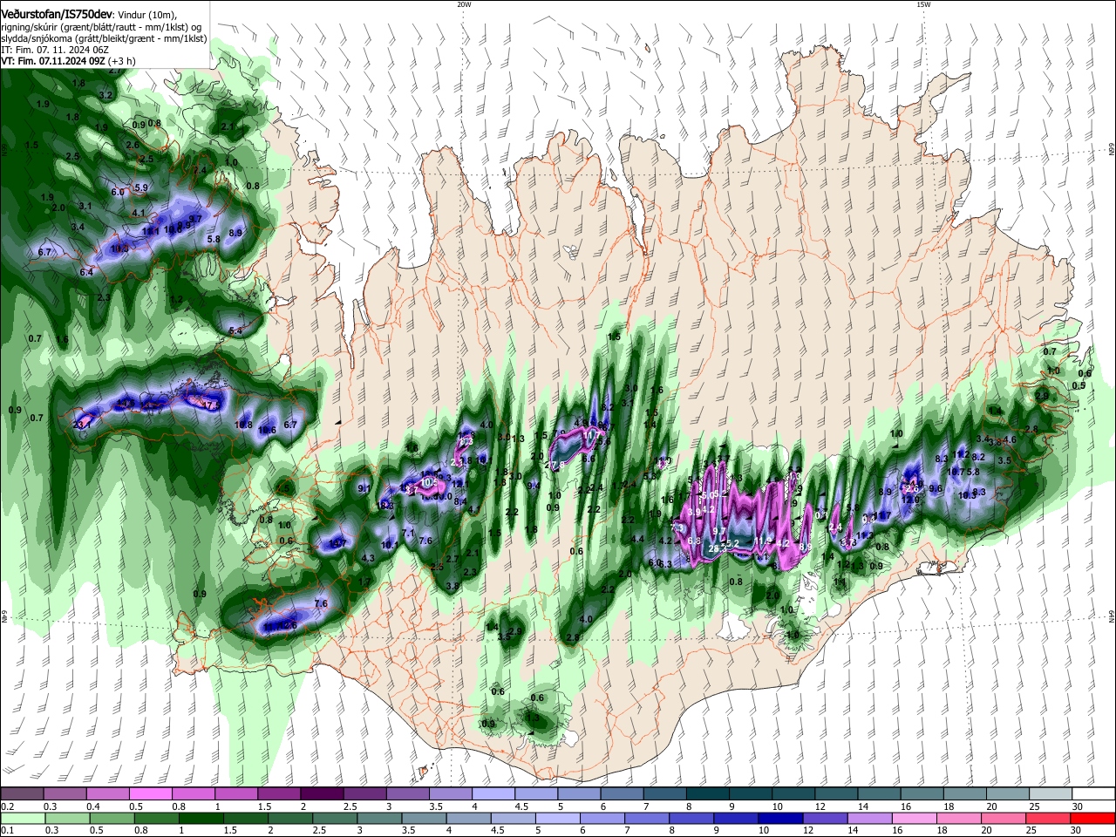Click the '20W' longitude label
The image size is (1116, 837).
[x=464, y=4]
